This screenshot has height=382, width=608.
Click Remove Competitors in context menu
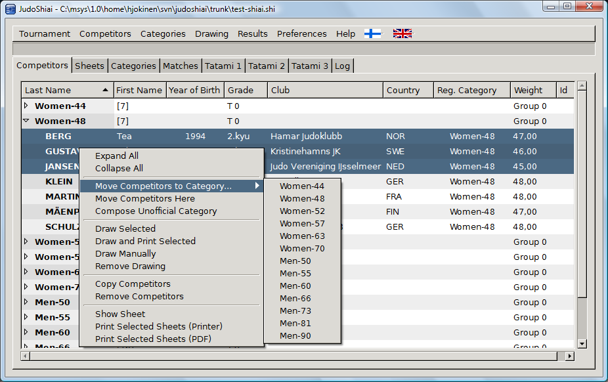coord(139,296)
